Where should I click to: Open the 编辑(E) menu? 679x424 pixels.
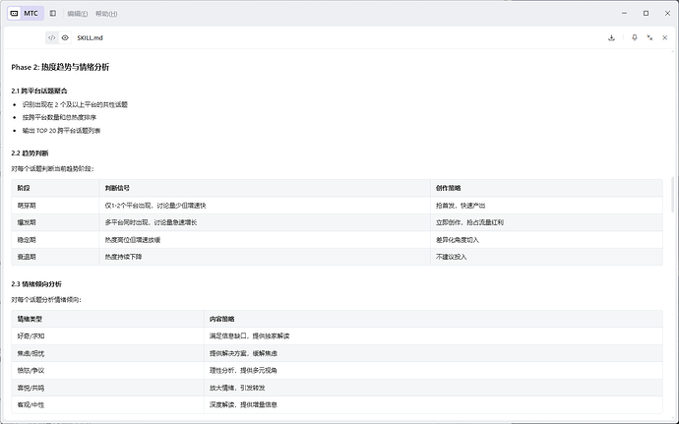pyautogui.click(x=78, y=14)
